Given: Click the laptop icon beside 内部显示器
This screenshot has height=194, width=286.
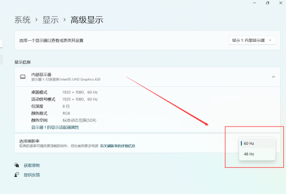Looking at the screenshot, I should click(x=23, y=77).
